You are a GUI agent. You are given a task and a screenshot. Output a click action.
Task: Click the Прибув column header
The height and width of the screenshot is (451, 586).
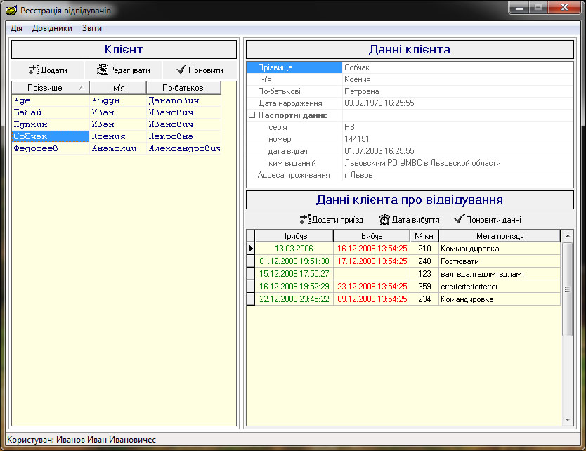coord(294,236)
